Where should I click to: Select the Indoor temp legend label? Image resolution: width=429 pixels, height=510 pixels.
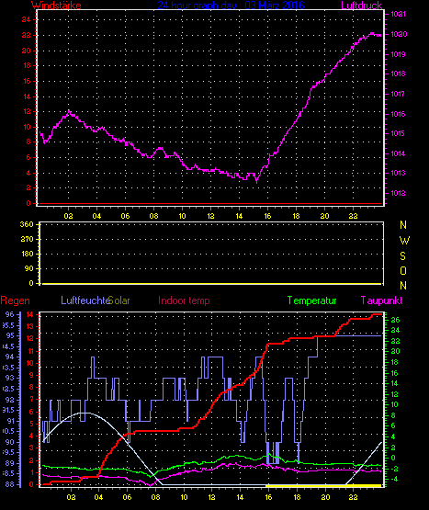(184, 300)
